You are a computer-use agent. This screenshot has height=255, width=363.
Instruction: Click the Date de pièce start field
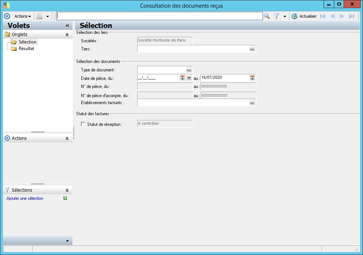coord(158,78)
